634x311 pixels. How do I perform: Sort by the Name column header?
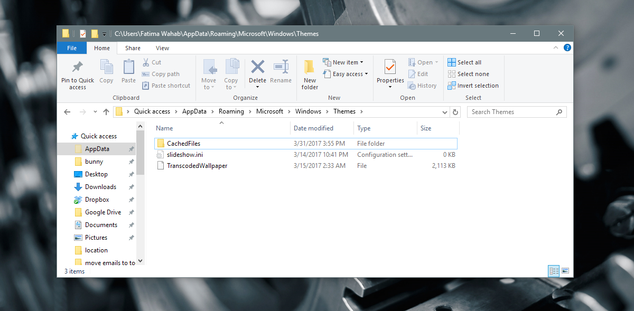click(221, 128)
